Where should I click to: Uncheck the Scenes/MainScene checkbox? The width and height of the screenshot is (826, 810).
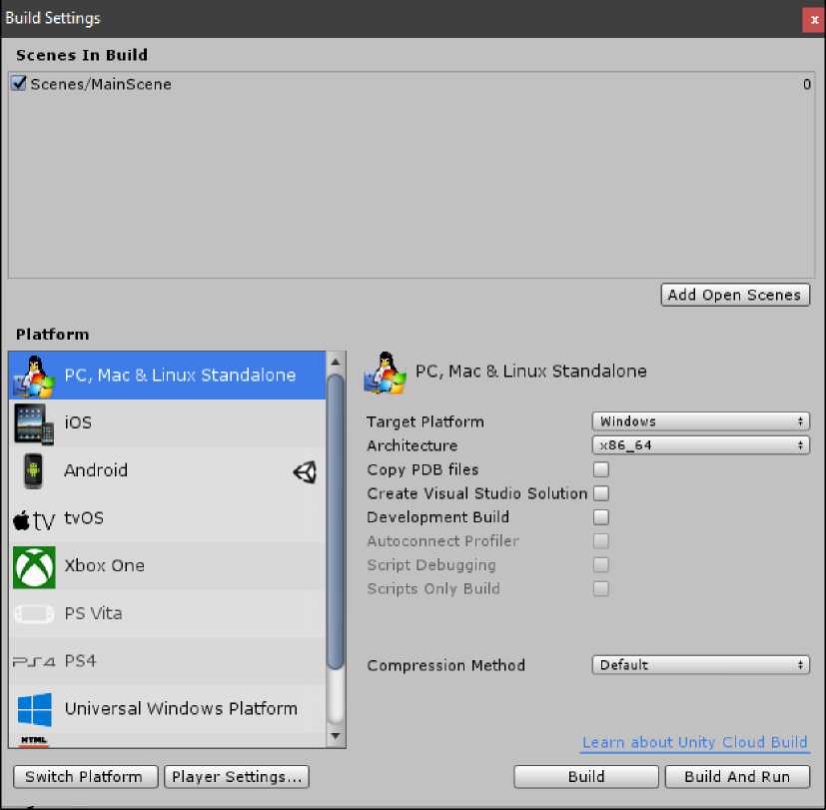[19, 83]
